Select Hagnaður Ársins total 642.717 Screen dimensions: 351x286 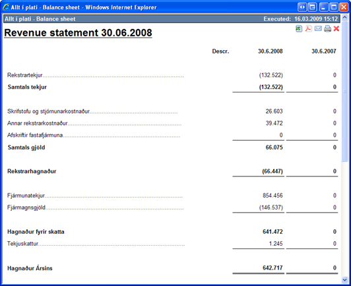coord(272,268)
